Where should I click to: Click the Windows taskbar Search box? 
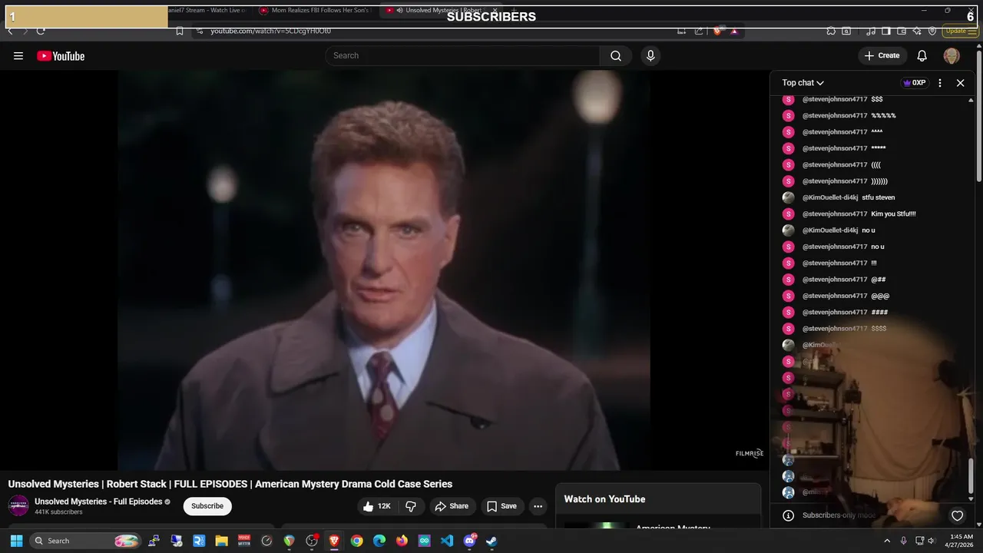(x=87, y=541)
